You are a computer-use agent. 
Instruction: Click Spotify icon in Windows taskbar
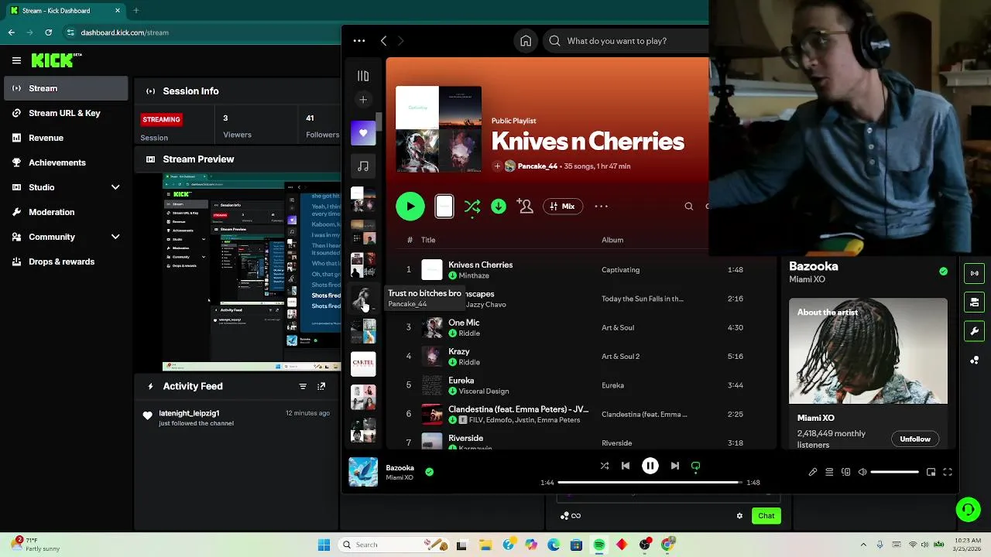[599, 545]
